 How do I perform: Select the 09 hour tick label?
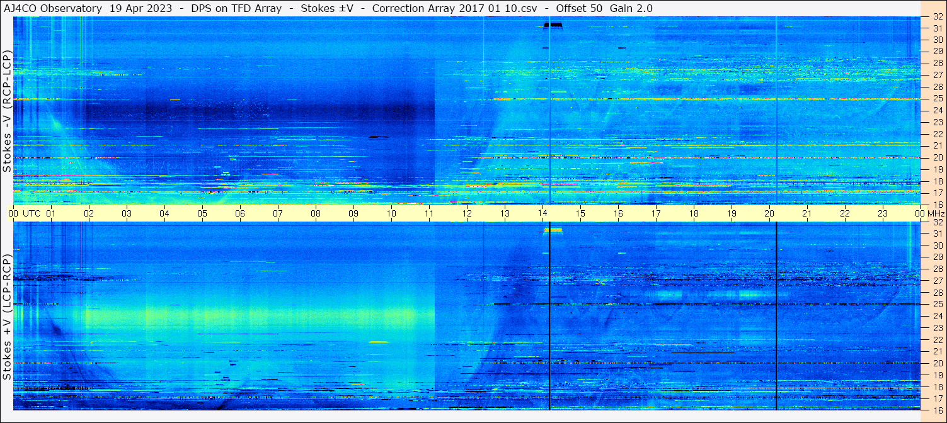(353, 213)
